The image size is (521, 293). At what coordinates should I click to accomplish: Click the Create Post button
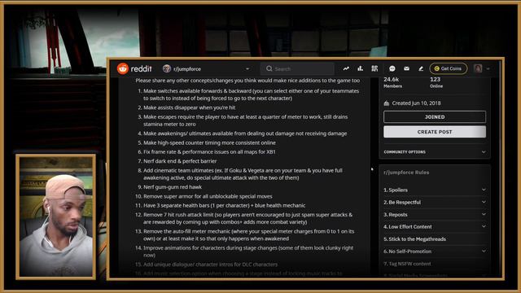[x=435, y=132]
